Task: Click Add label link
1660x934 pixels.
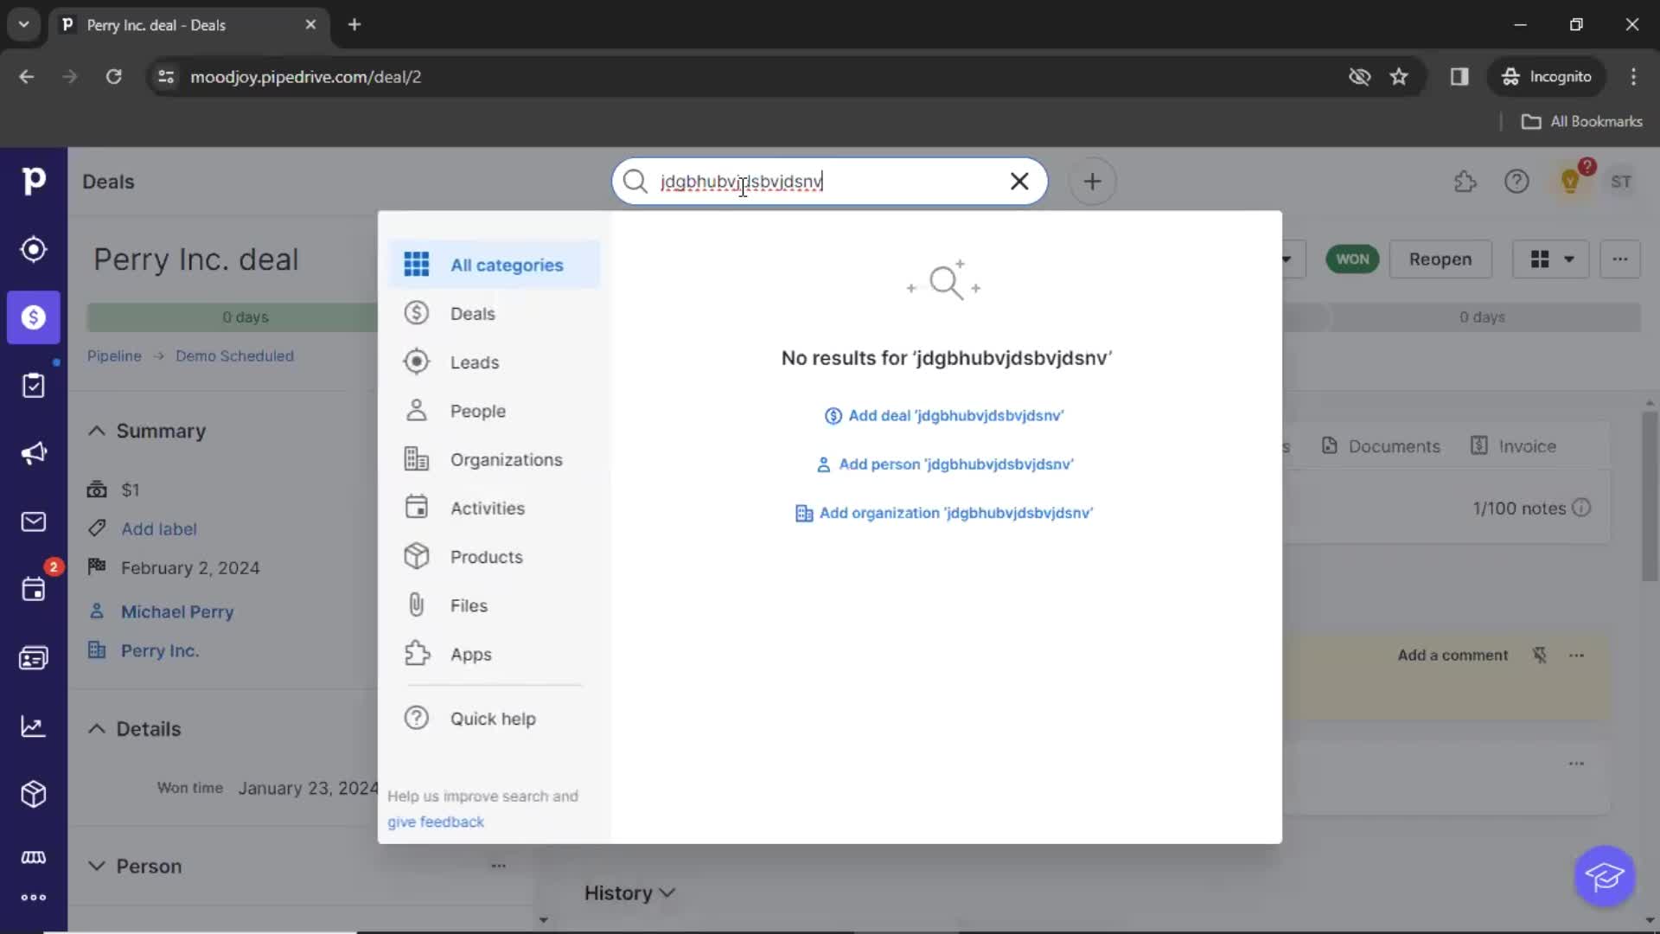Action: point(159,529)
